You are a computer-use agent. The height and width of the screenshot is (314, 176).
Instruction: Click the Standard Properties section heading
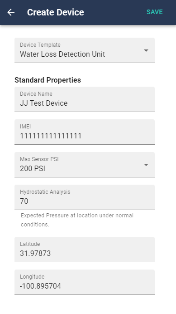(48, 80)
